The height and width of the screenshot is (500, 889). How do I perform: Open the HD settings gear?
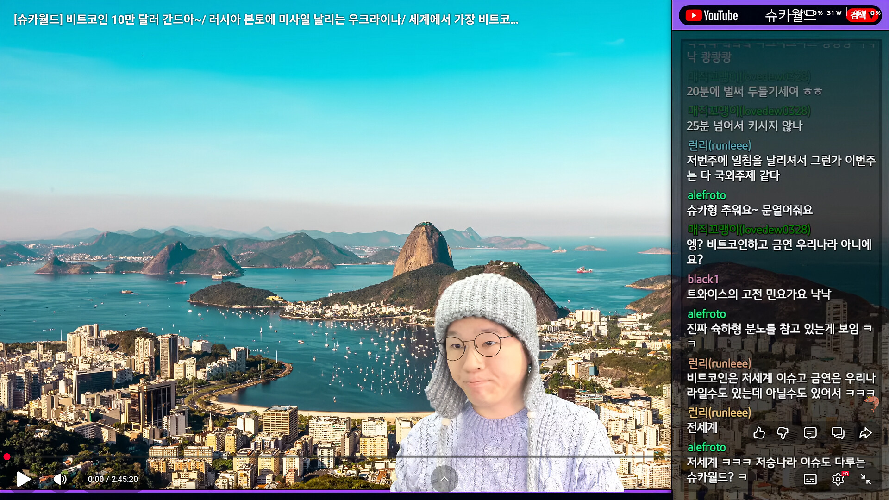(x=838, y=479)
